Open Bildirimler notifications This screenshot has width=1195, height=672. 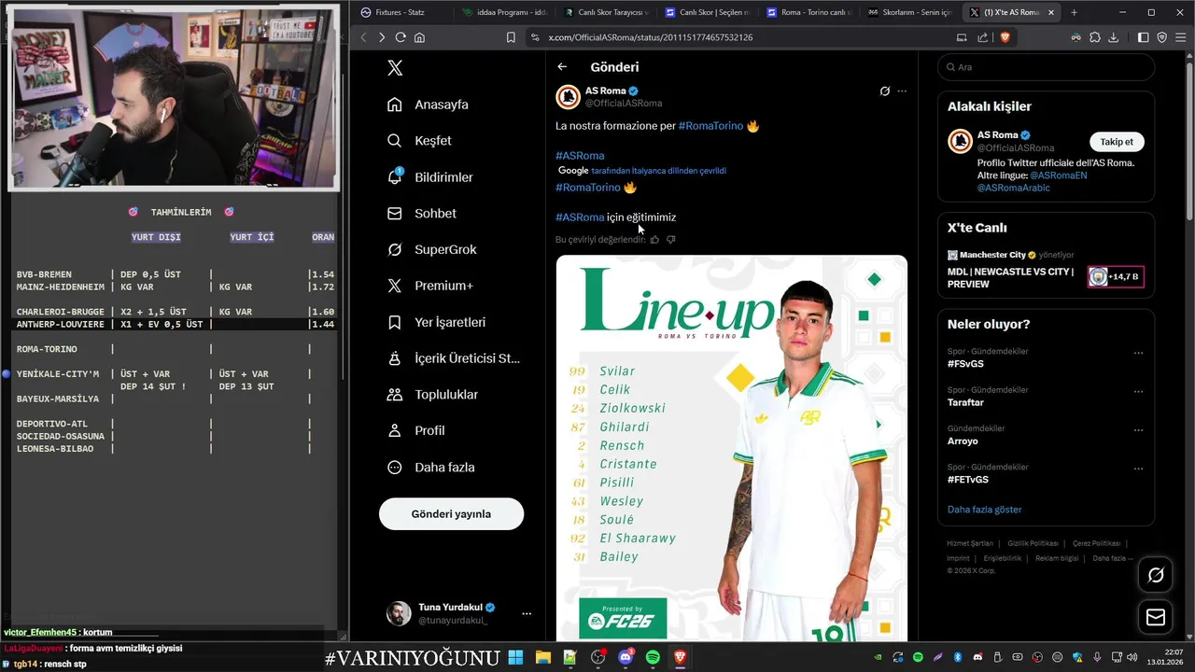click(x=429, y=177)
